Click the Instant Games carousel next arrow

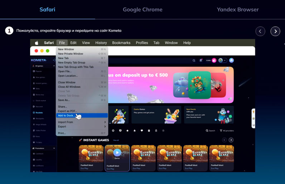point(231,140)
